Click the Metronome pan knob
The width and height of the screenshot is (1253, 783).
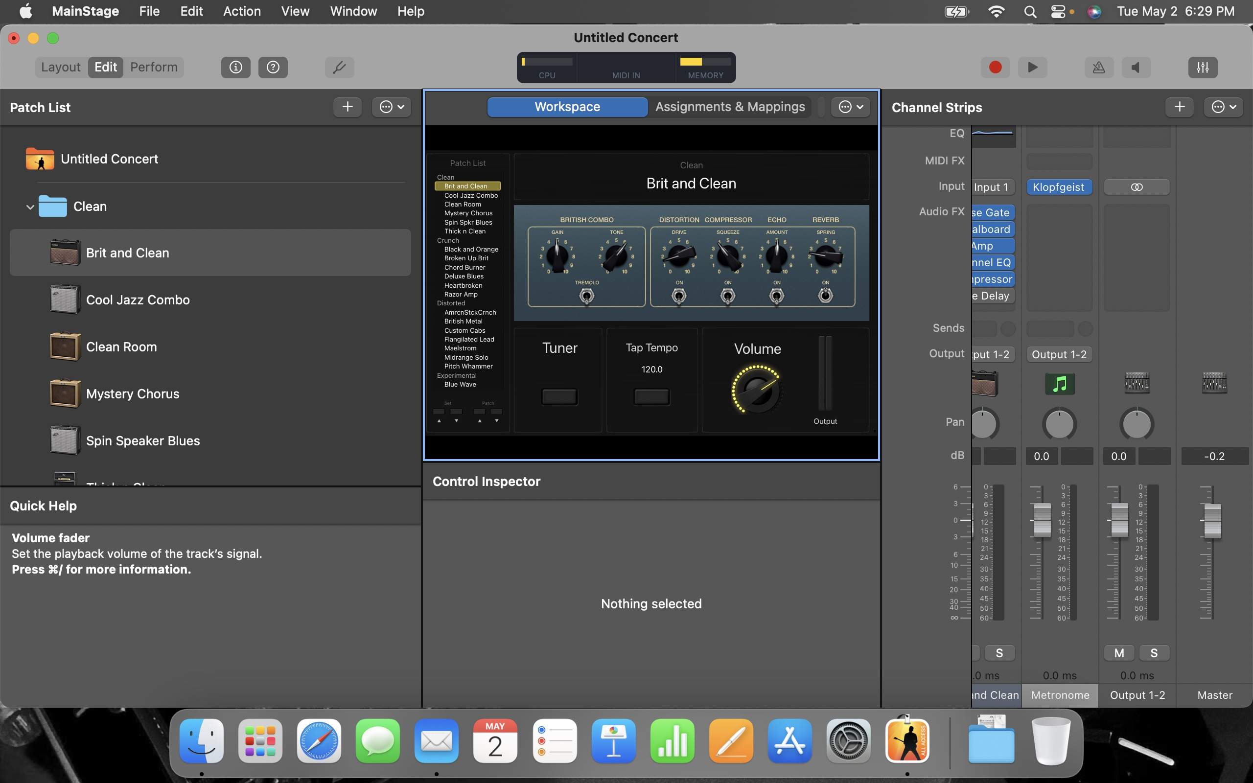1059,424
